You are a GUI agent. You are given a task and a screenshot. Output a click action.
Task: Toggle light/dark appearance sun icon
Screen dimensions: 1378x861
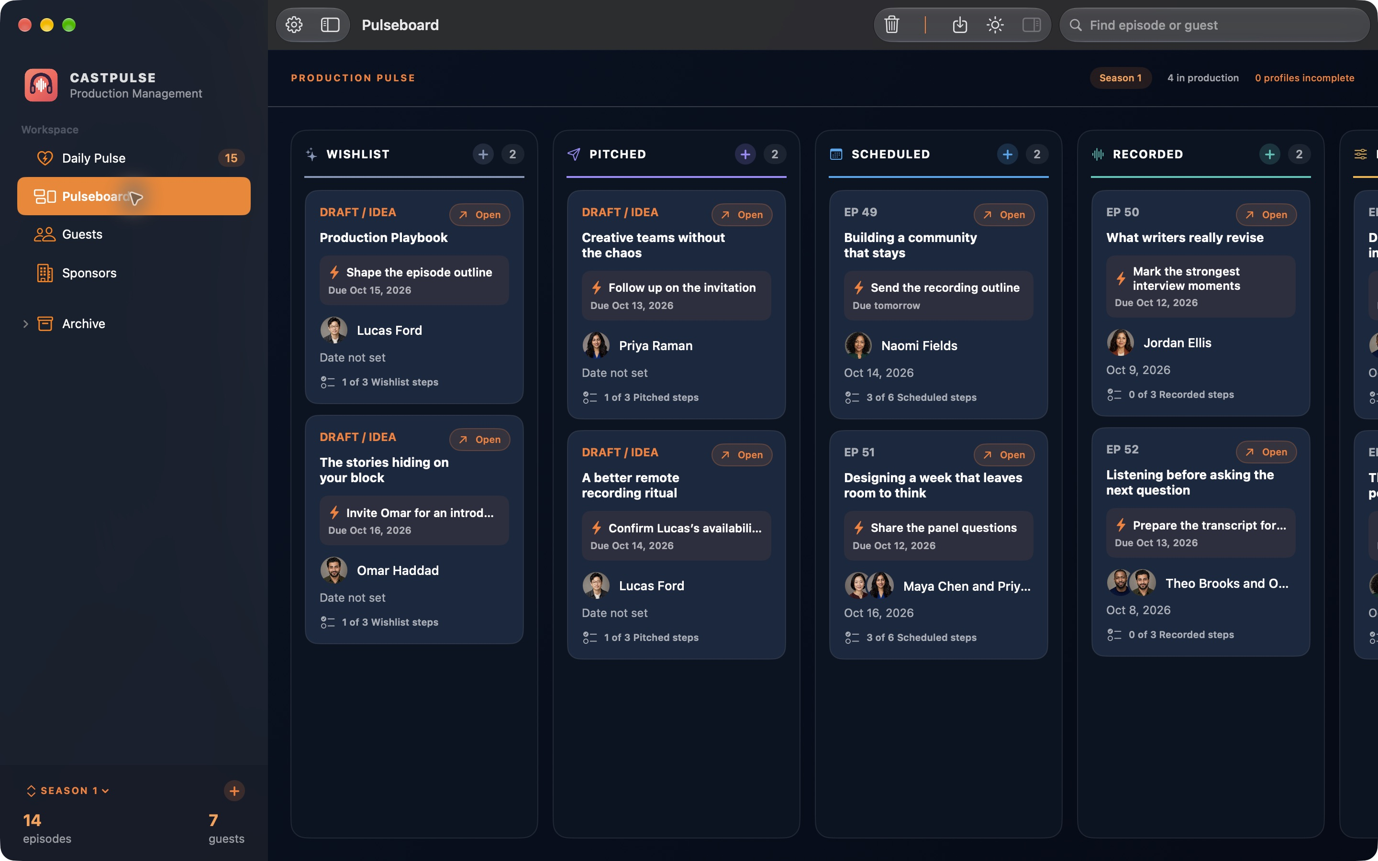click(995, 25)
